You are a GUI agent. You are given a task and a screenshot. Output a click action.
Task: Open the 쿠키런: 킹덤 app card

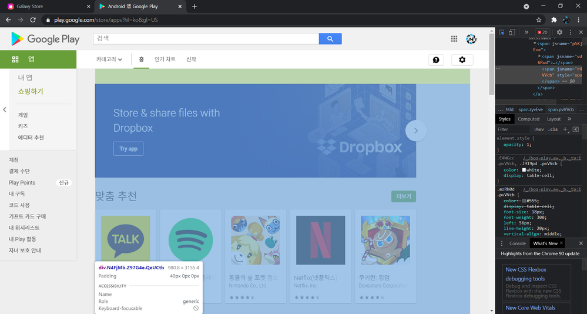pos(385,256)
